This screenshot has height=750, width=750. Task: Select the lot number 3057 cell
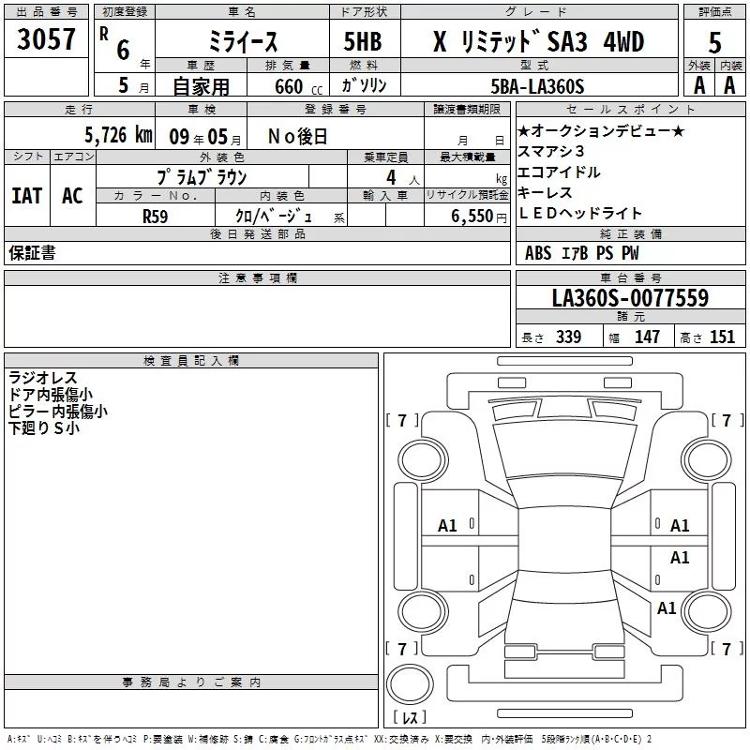[x=46, y=40]
